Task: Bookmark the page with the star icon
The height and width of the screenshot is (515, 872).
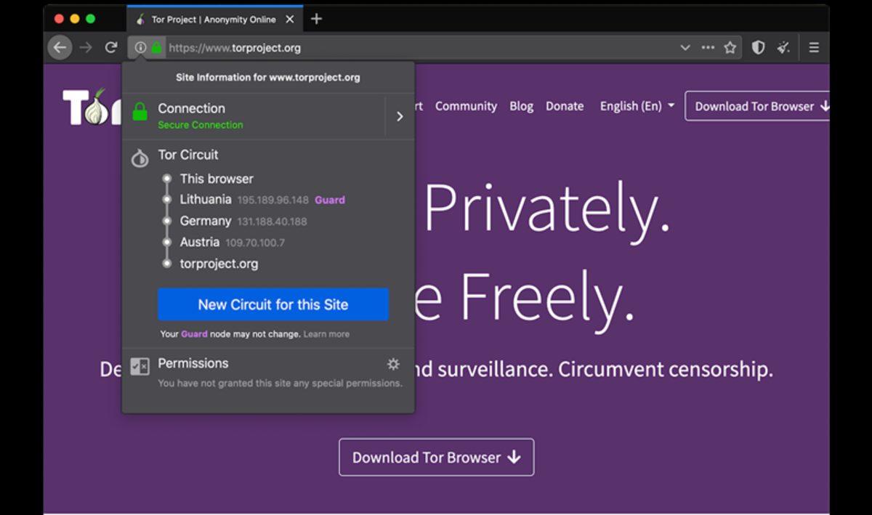Action: tap(730, 46)
